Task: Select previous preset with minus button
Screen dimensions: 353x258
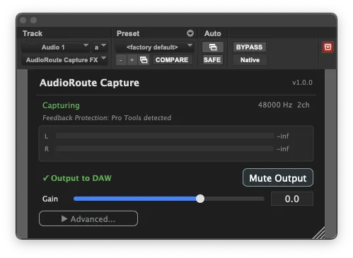Action: click(121, 60)
